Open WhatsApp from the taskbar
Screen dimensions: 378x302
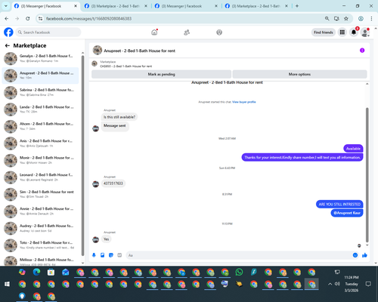pyautogui.click(x=239, y=272)
